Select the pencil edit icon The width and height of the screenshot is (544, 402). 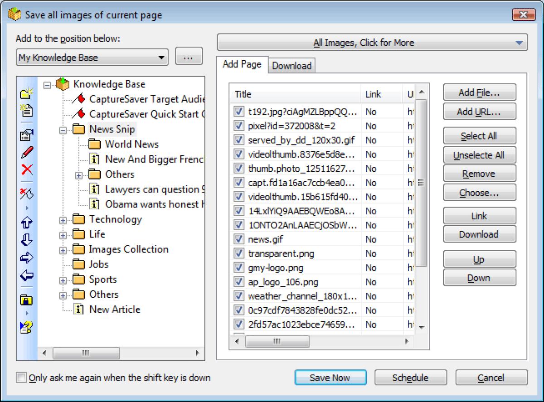click(x=26, y=152)
